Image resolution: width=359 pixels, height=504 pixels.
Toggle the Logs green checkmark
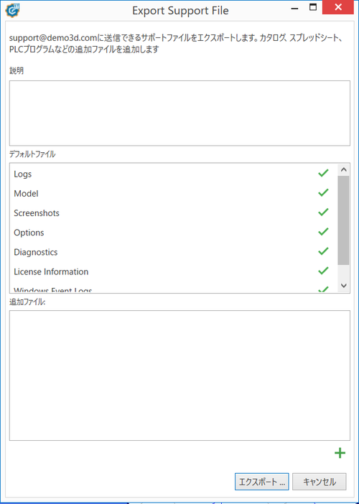[x=323, y=173]
